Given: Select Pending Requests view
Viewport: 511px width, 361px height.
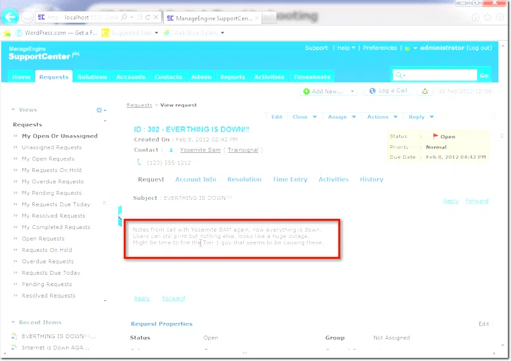Looking at the screenshot, I should point(46,284).
